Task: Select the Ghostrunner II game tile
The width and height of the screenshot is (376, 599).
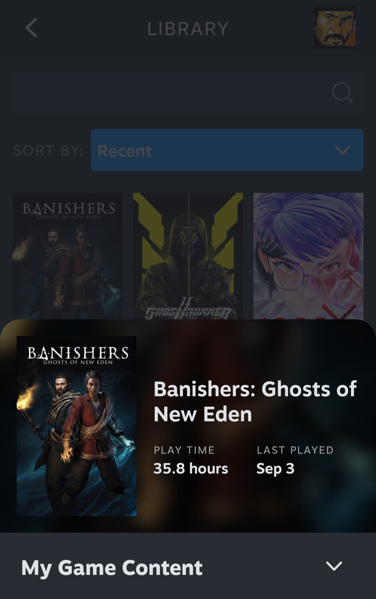Action: [x=188, y=256]
